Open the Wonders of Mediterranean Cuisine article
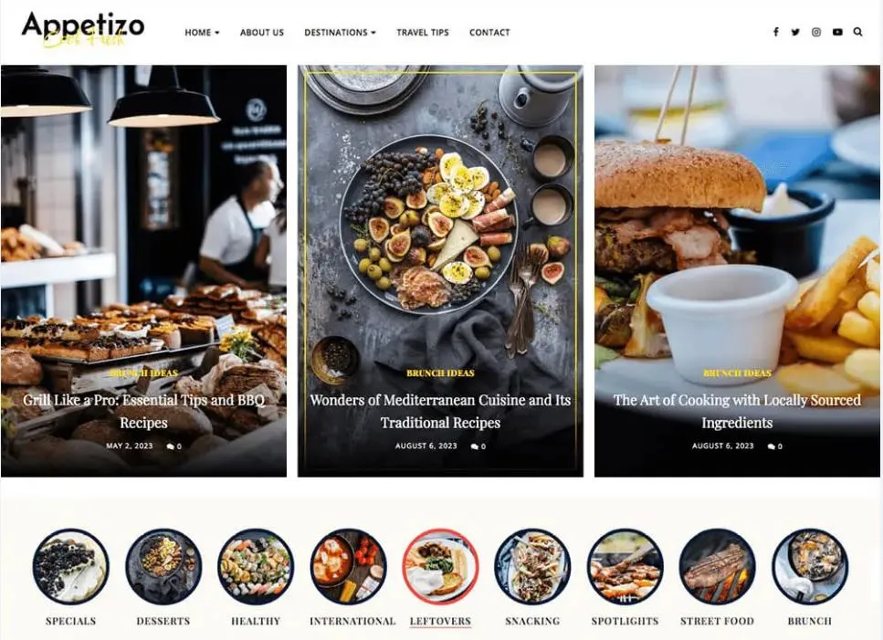Image resolution: width=883 pixels, height=640 pixels. coord(440,412)
